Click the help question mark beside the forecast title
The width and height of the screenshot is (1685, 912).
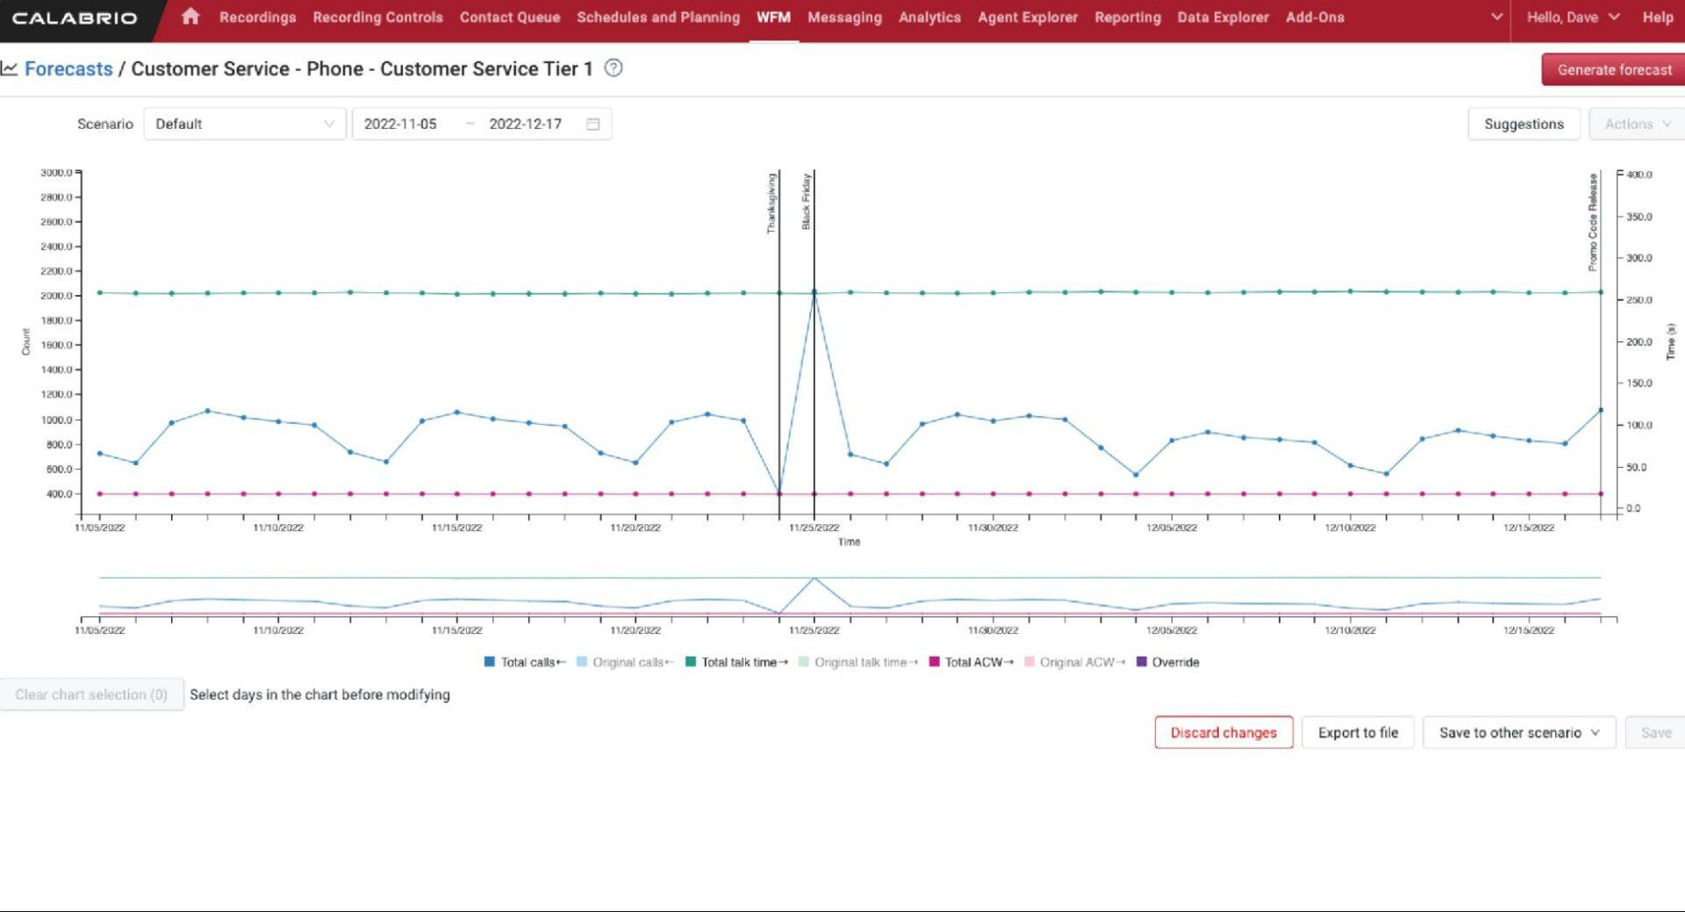(614, 68)
